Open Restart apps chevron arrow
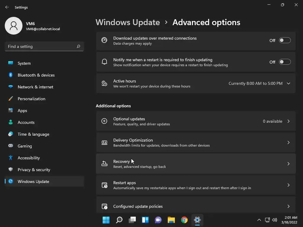 click(289, 185)
